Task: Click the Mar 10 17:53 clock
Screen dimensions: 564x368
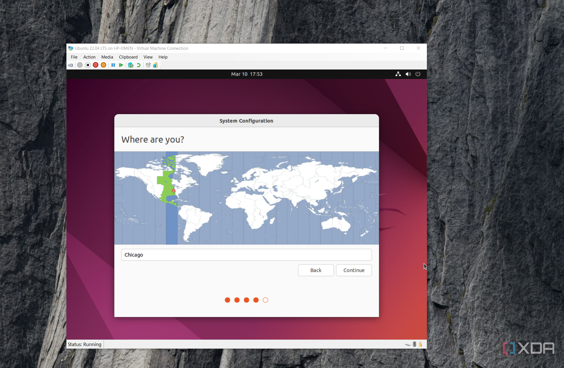Action: (x=247, y=74)
